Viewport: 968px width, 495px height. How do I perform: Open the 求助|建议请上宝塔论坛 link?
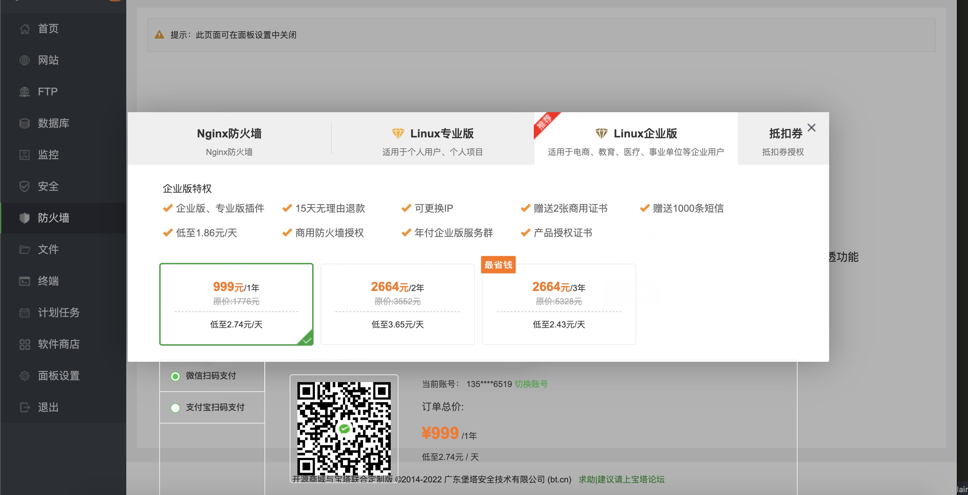[621, 479]
